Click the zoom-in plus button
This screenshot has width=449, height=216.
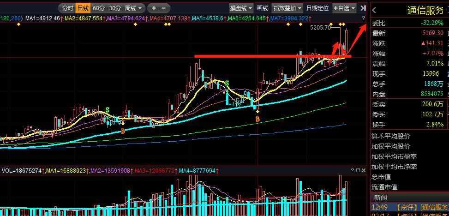[154, 8]
